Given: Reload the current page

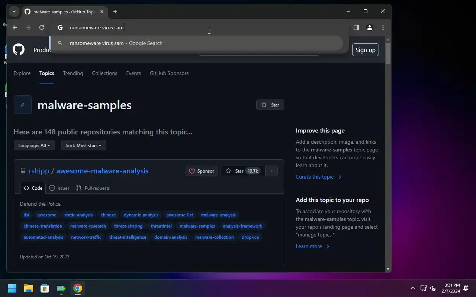Looking at the screenshot, I should pyautogui.click(x=42, y=27).
